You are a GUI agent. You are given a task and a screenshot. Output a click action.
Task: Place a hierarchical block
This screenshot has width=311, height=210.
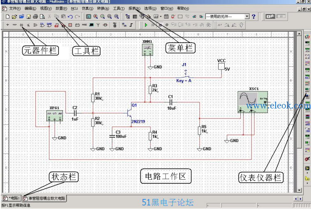coord(124,25)
